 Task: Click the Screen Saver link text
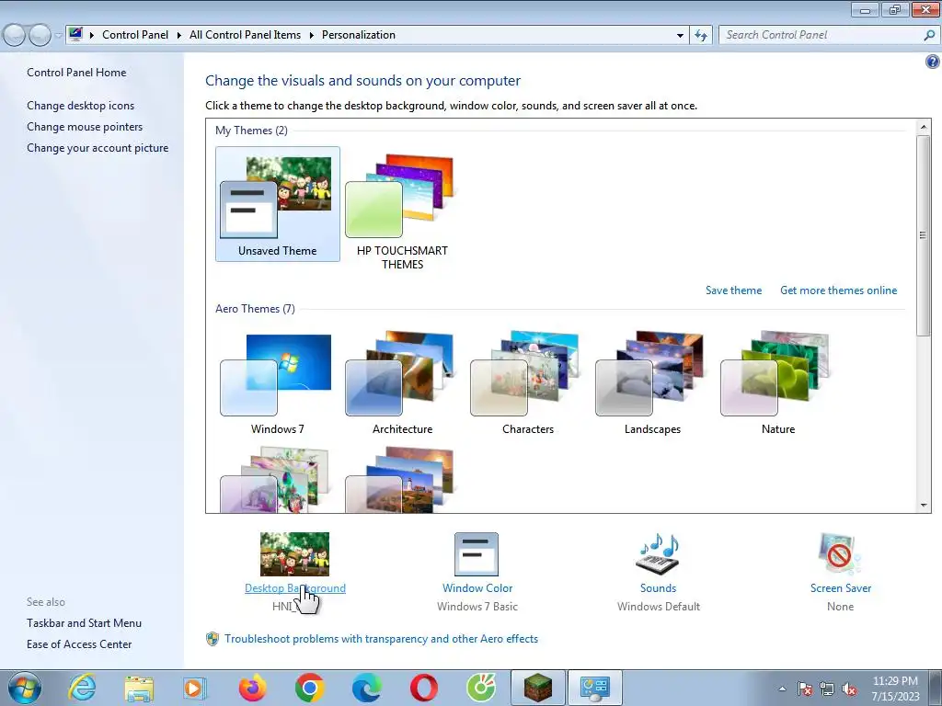pyautogui.click(x=841, y=588)
